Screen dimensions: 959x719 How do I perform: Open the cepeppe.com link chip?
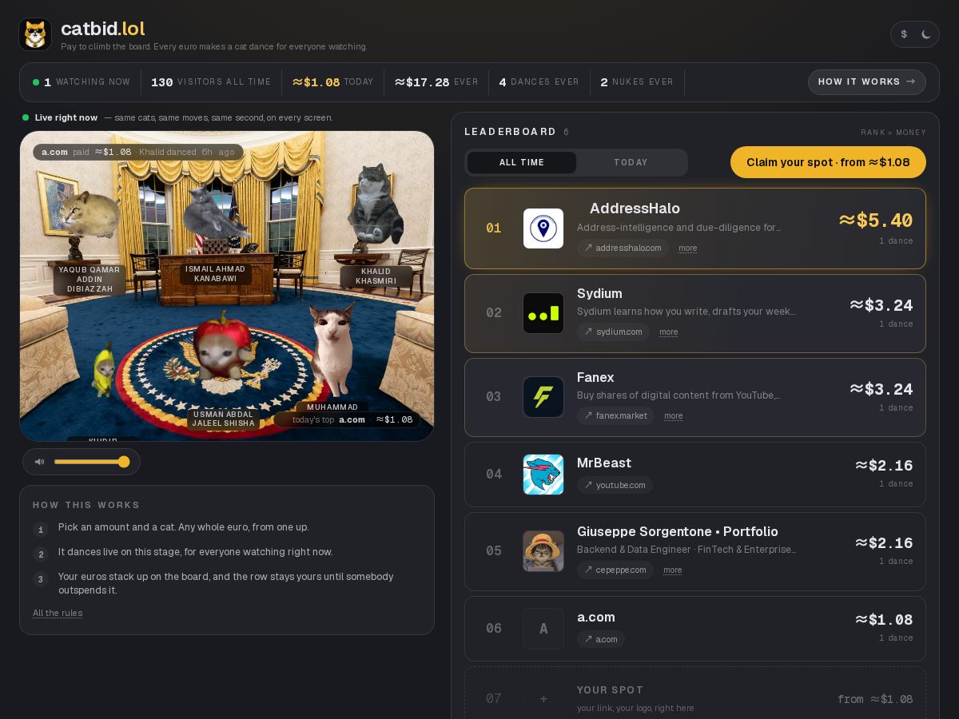615,570
